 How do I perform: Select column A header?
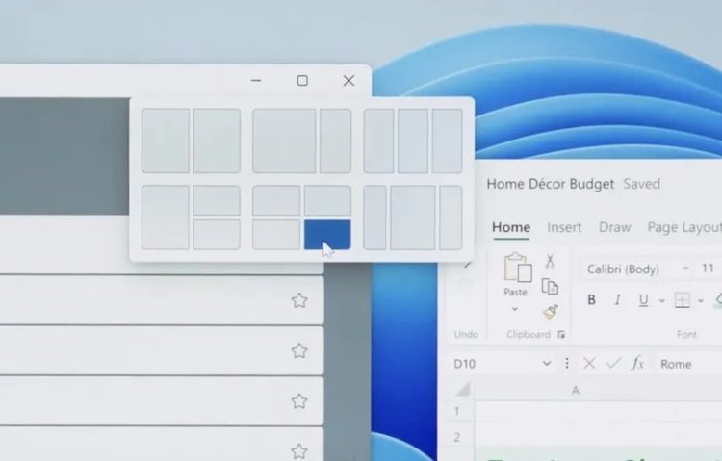point(576,390)
